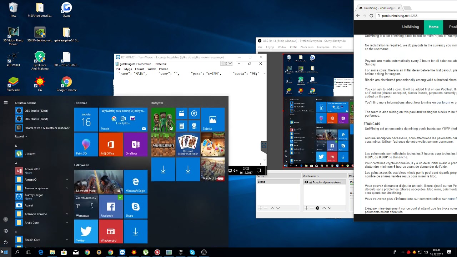Viewport: 457px width, 257px height.
Task: Click the UniMining brand link
Action: (x=411, y=27)
